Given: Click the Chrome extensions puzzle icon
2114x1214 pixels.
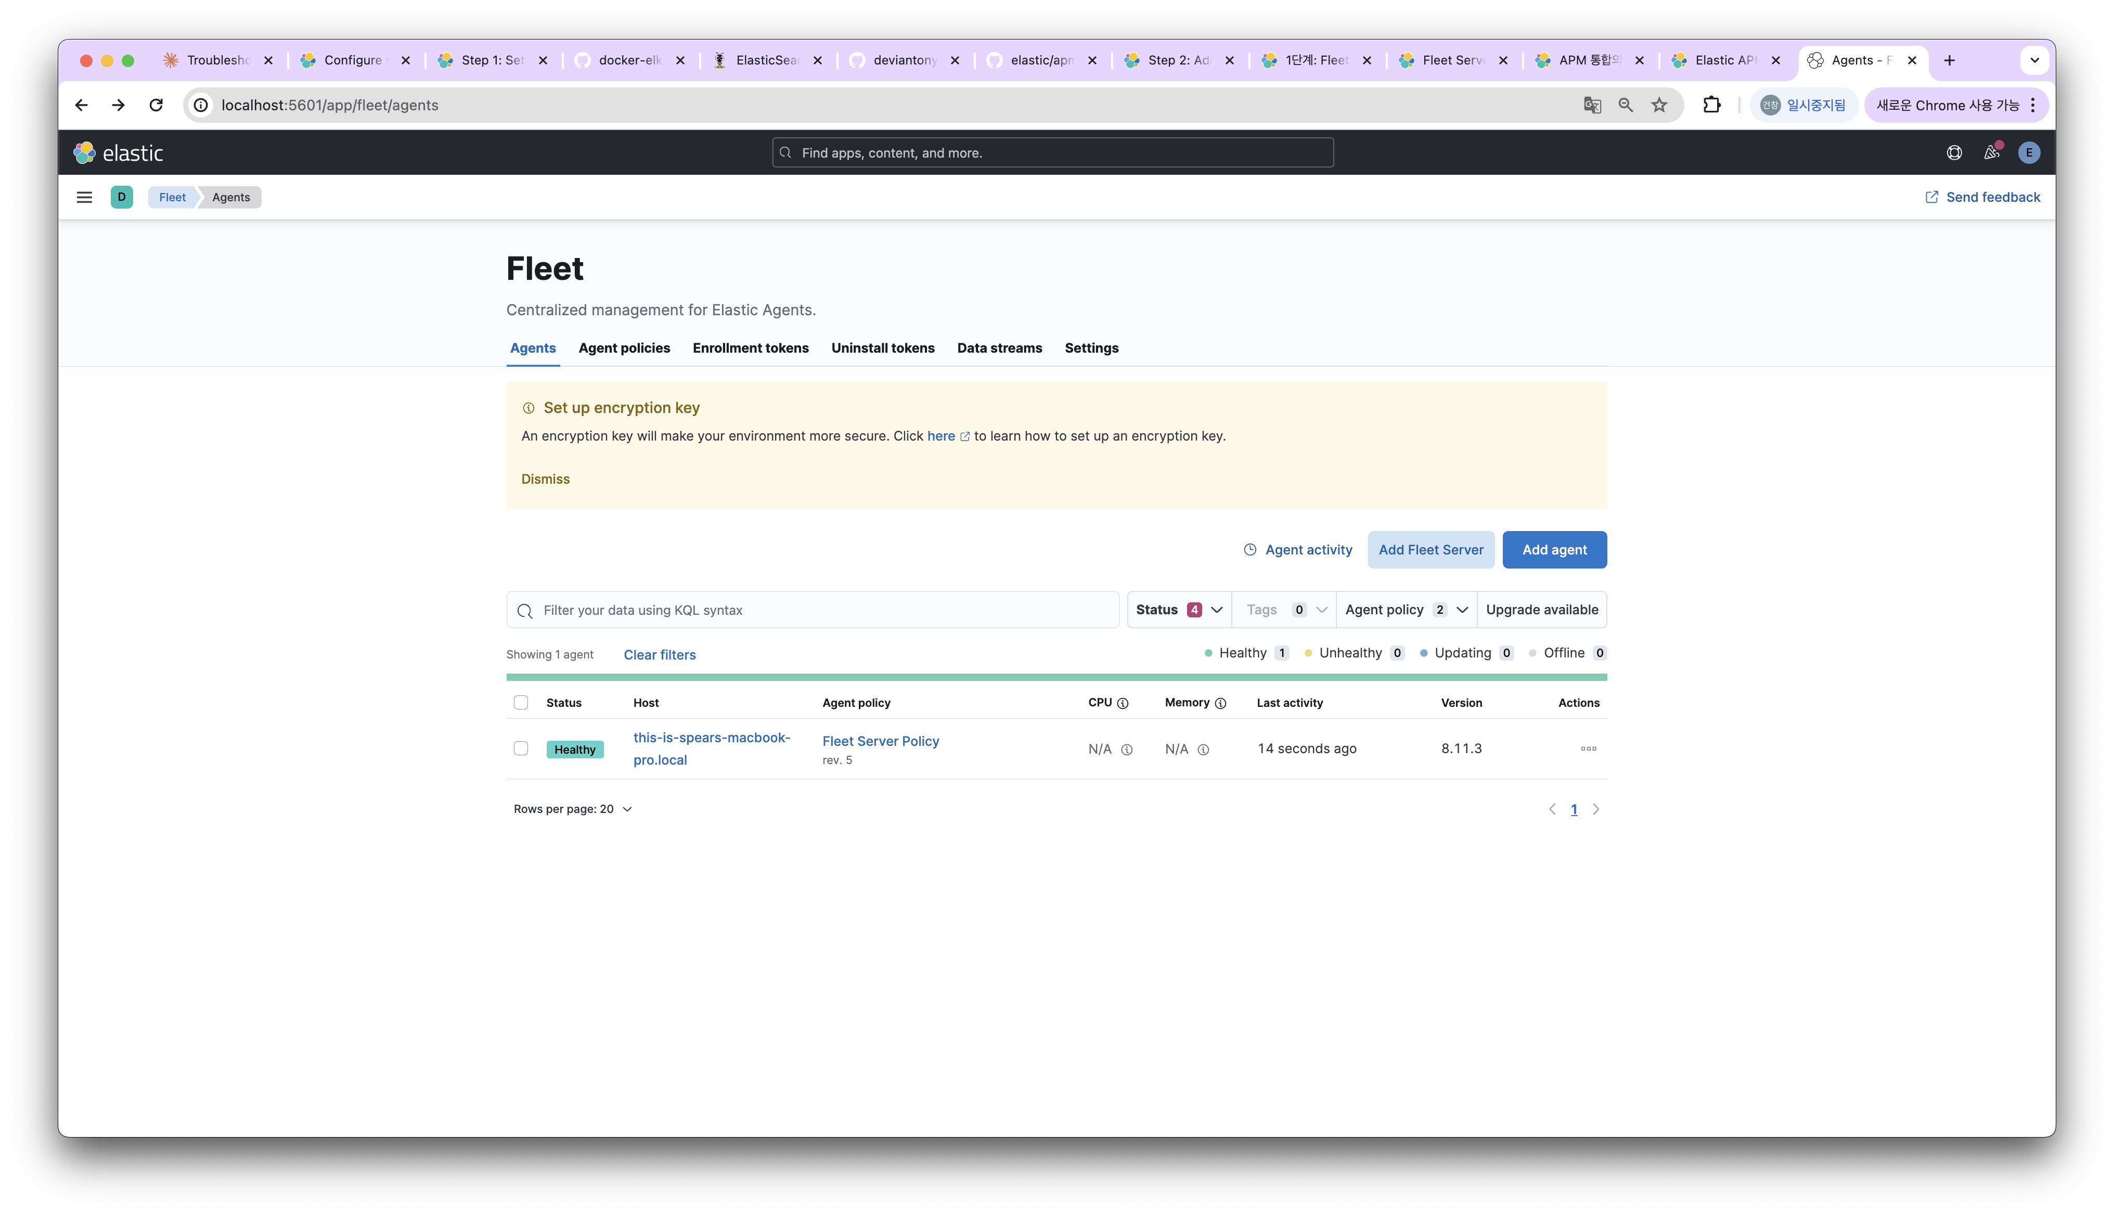Looking at the screenshot, I should click(1711, 105).
